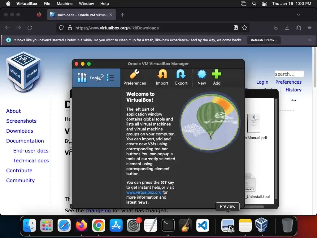Open the Firefox Downloads panel arrow

287,28
